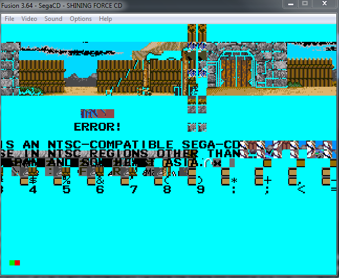Click the glitched red tile above ERROR!
Image resolution: width=339 pixels, height=278 pixels.
coord(97,113)
